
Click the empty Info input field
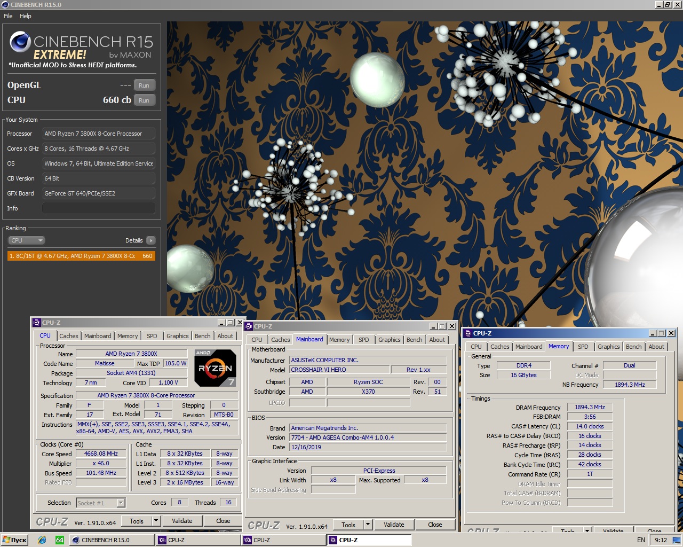click(x=99, y=208)
